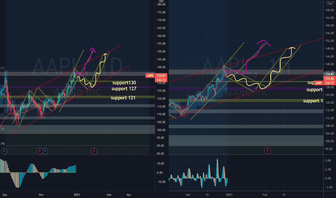The width and height of the screenshot is (336, 198).
Task: Click the E earnings marker on right chart
Action: coord(268,151)
